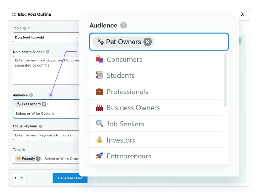Viewport: 258px width, 195px height.
Task: Click into the Topic input field
Action: coord(45,37)
